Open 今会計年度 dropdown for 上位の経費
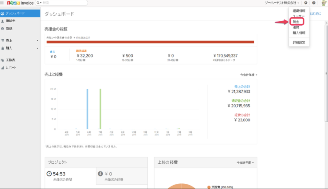The width and height of the screenshot is (328, 189). coord(245,163)
